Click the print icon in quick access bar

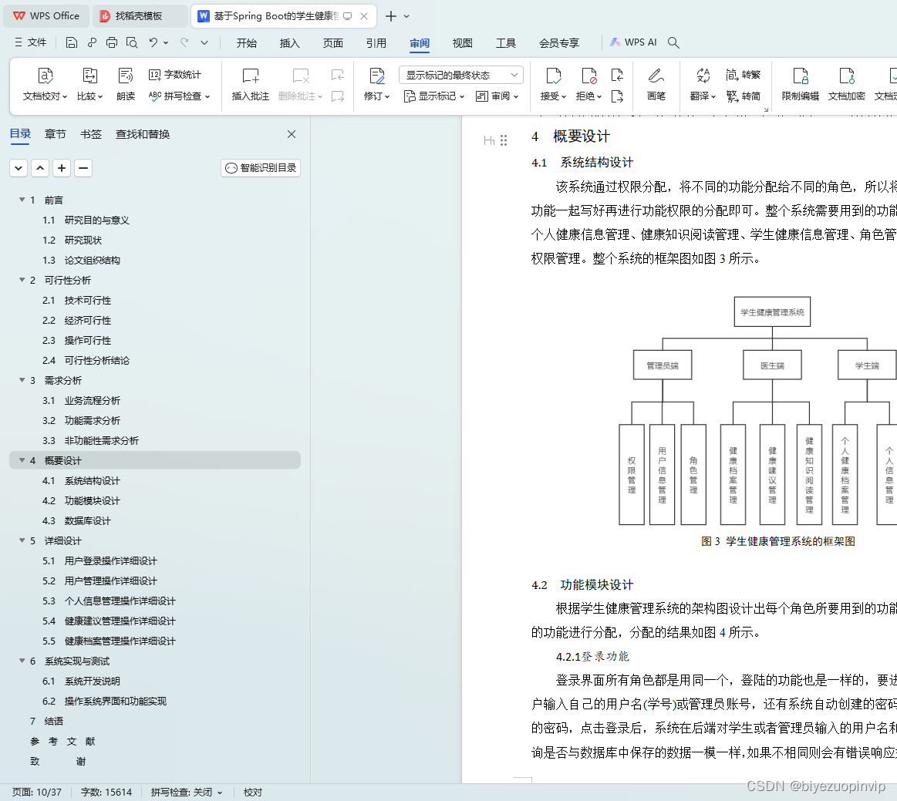tap(112, 42)
